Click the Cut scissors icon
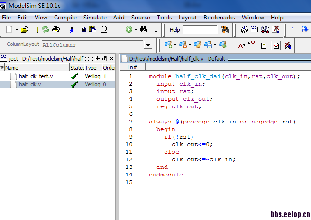 72,29
